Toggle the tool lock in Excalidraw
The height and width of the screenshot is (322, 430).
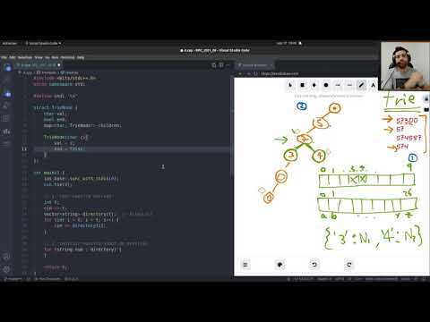click(426, 98)
